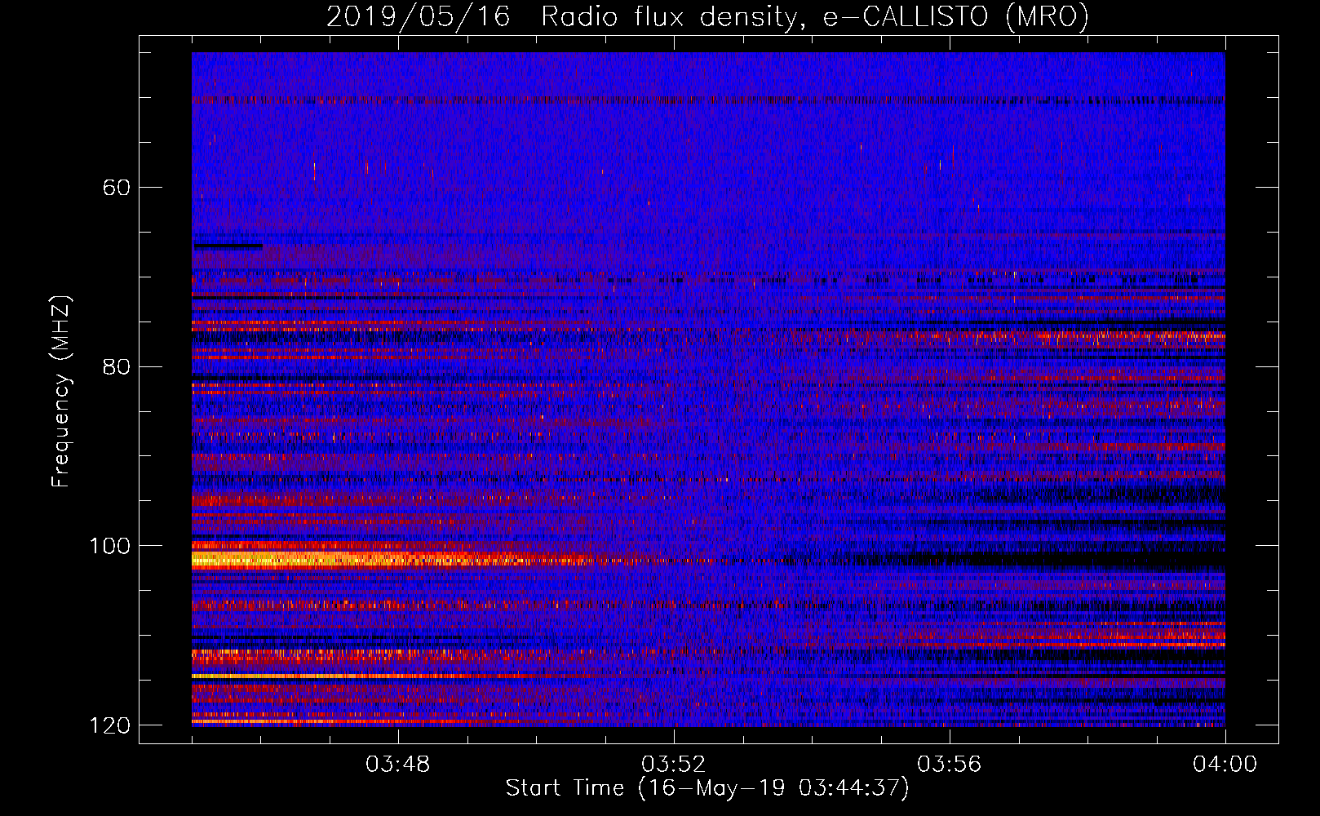Click the 'Frequency (MHZ)' axis label

pos(61,391)
